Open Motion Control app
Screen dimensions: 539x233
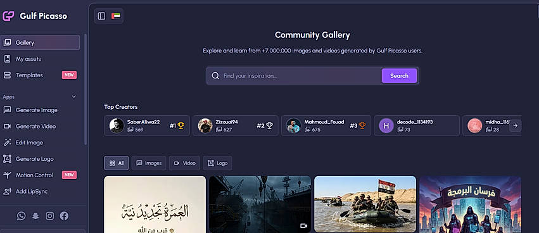40,175
